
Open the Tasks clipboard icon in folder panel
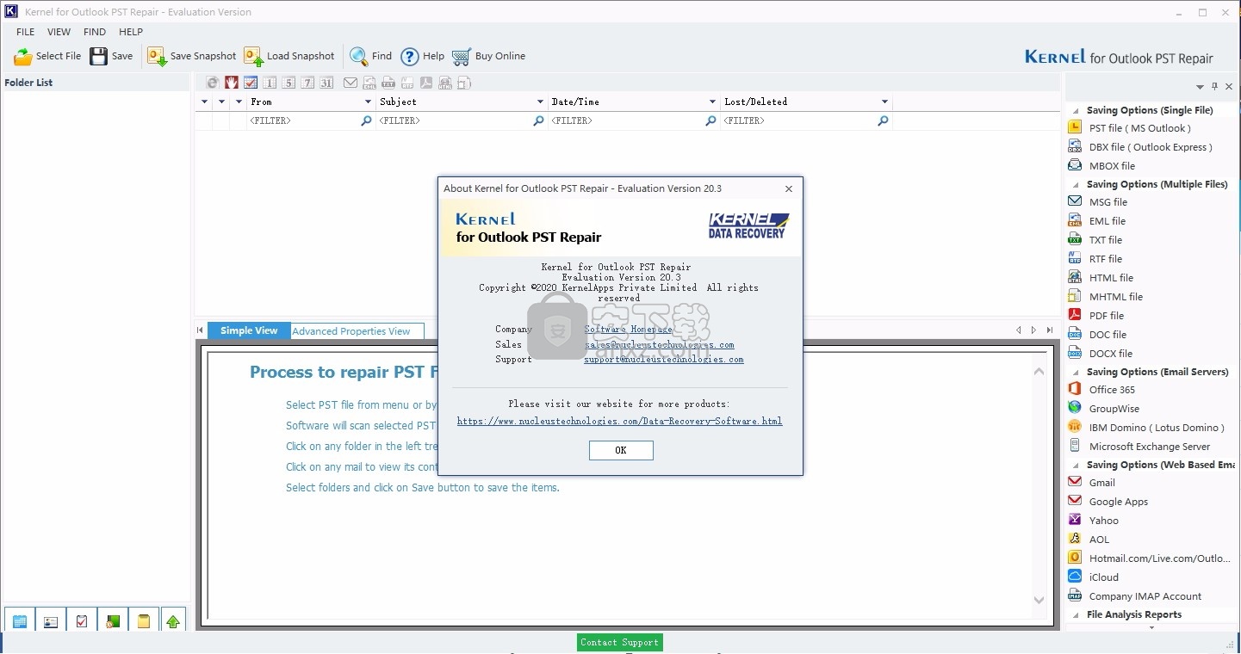pos(82,621)
